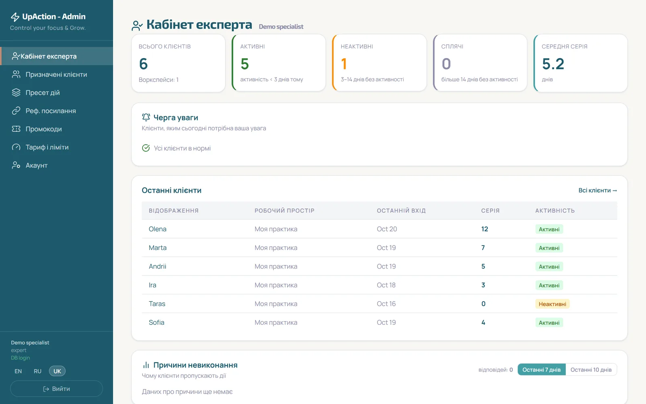646x404 pixels.
Task: Open the Всі клієнти link
Action: pyautogui.click(x=598, y=190)
